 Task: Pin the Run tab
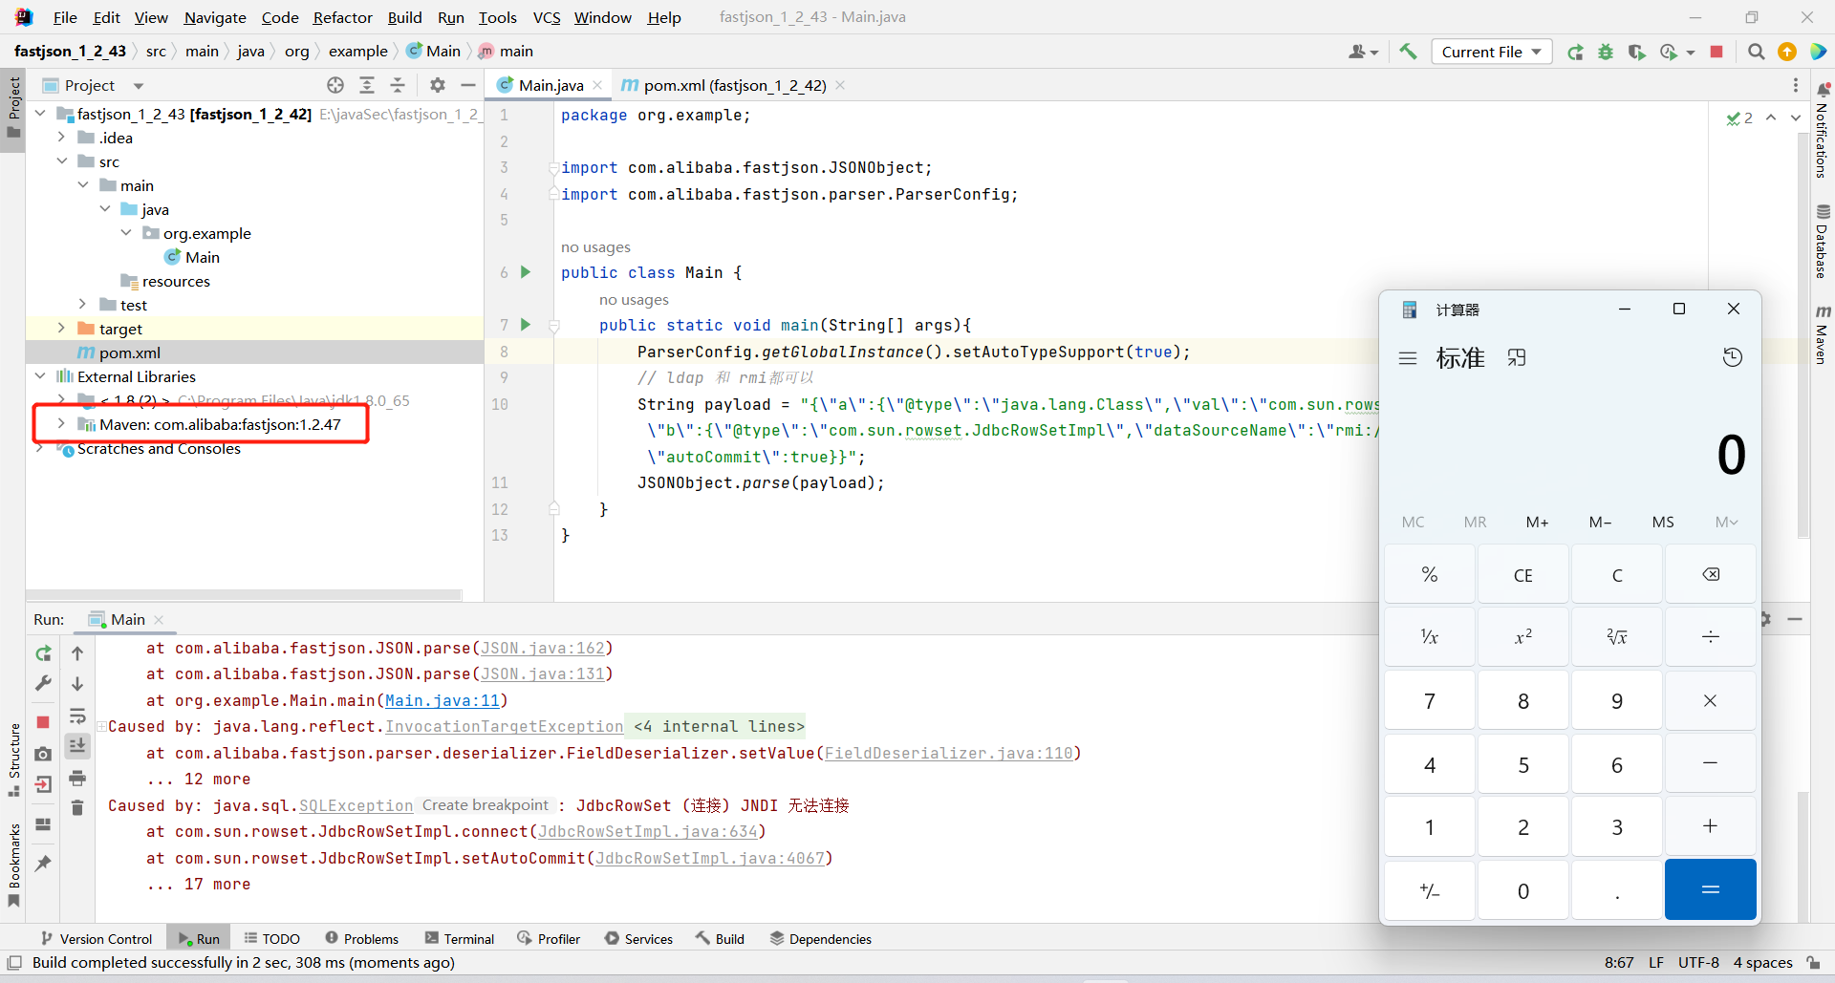coord(43,863)
